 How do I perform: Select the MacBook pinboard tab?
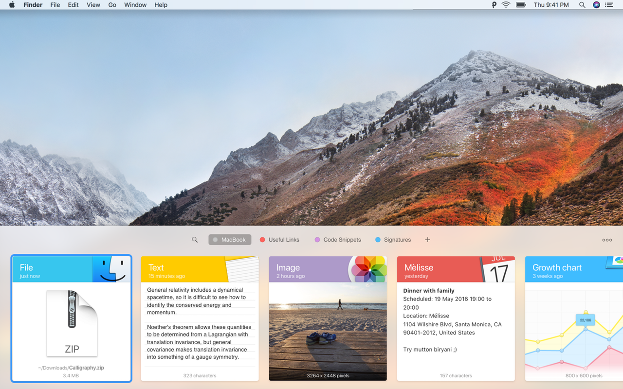[230, 240]
